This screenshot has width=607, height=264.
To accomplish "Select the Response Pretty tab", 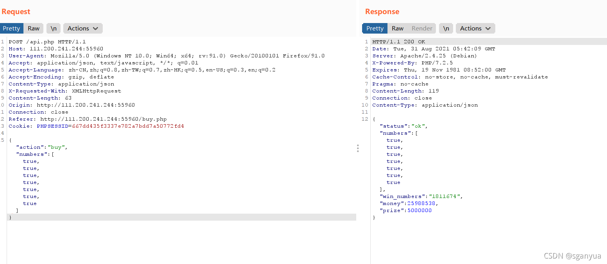I will click(x=375, y=28).
